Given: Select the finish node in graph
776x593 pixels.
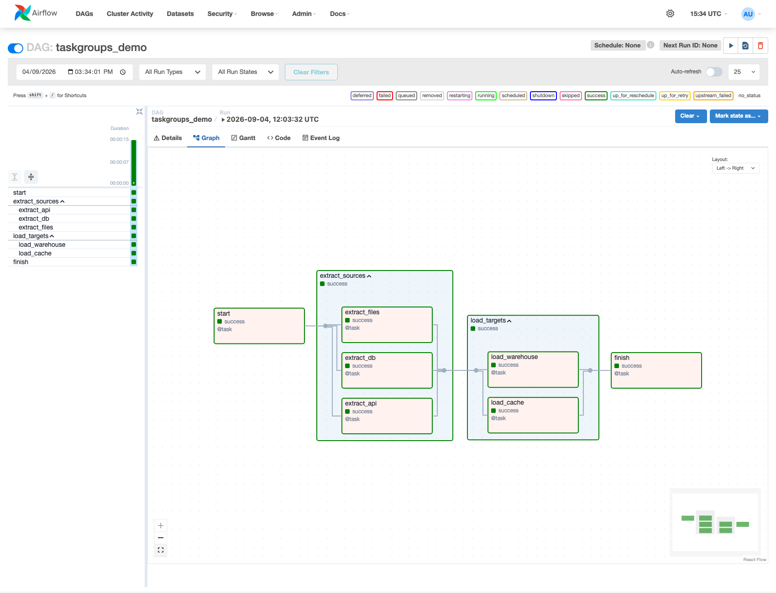Looking at the screenshot, I should (656, 370).
